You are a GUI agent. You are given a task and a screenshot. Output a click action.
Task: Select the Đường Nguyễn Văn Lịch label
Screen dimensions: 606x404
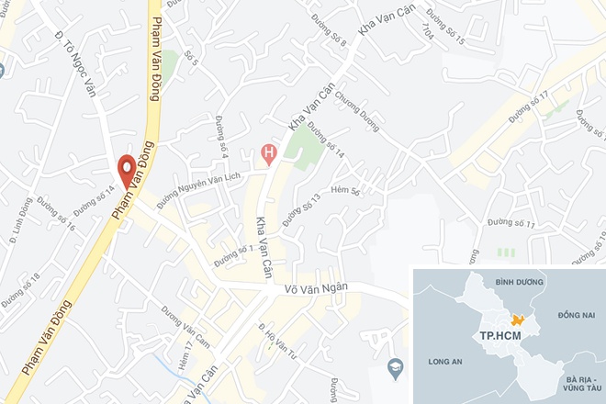pyautogui.click(x=198, y=190)
